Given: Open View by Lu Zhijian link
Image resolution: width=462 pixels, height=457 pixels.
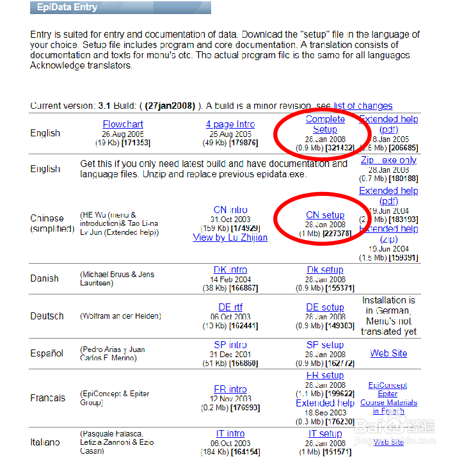Looking at the screenshot, I should (x=230, y=237).
